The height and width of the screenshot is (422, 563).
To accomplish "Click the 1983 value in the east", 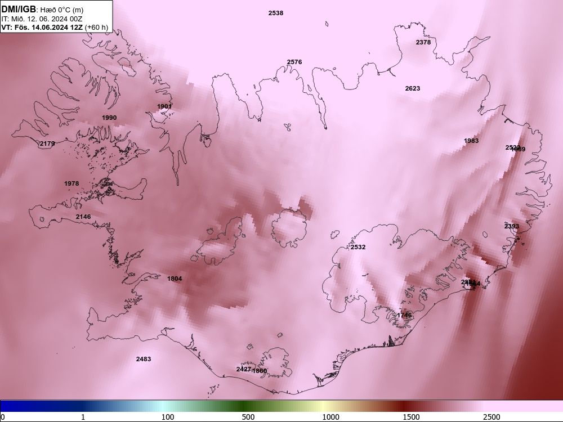I will [x=471, y=141].
